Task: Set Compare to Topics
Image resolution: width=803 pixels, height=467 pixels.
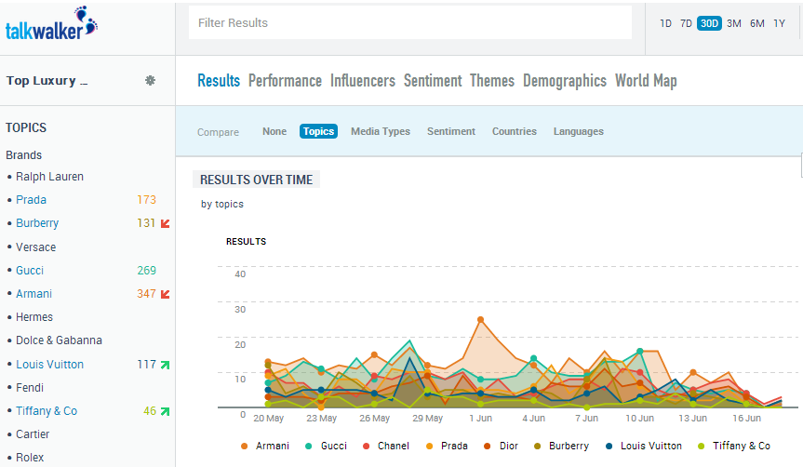Action: 318,131
